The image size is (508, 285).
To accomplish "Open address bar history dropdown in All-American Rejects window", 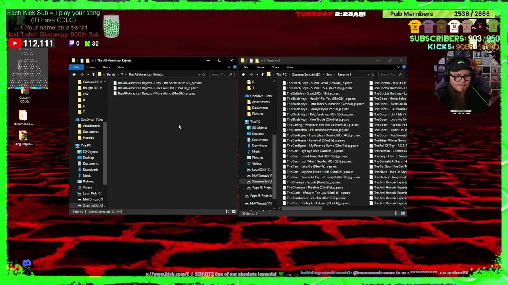I will (x=199, y=74).
